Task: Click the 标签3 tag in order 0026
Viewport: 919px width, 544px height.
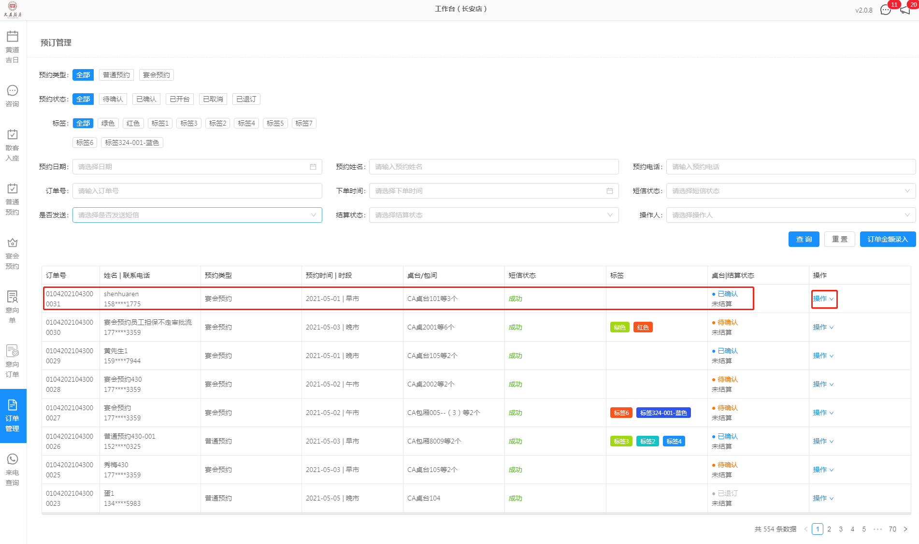Action: coord(621,441)
